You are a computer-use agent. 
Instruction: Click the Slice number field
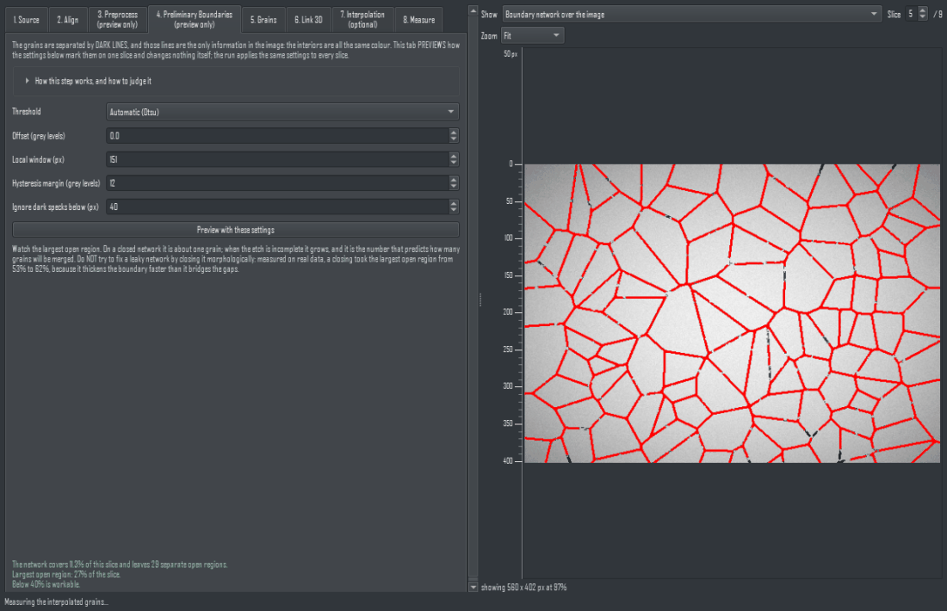tap(912, 14)
